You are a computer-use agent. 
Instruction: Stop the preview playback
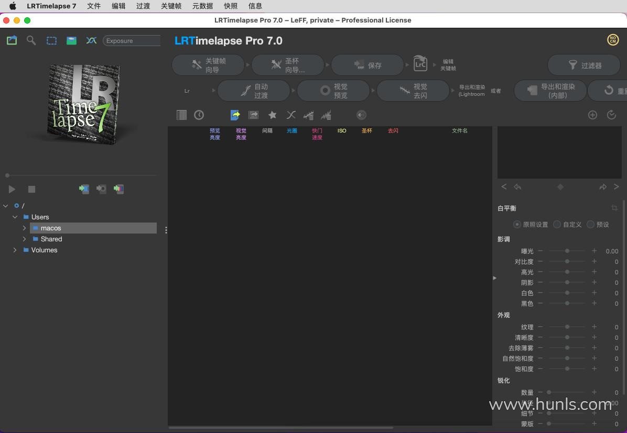[x=32, y=190]
